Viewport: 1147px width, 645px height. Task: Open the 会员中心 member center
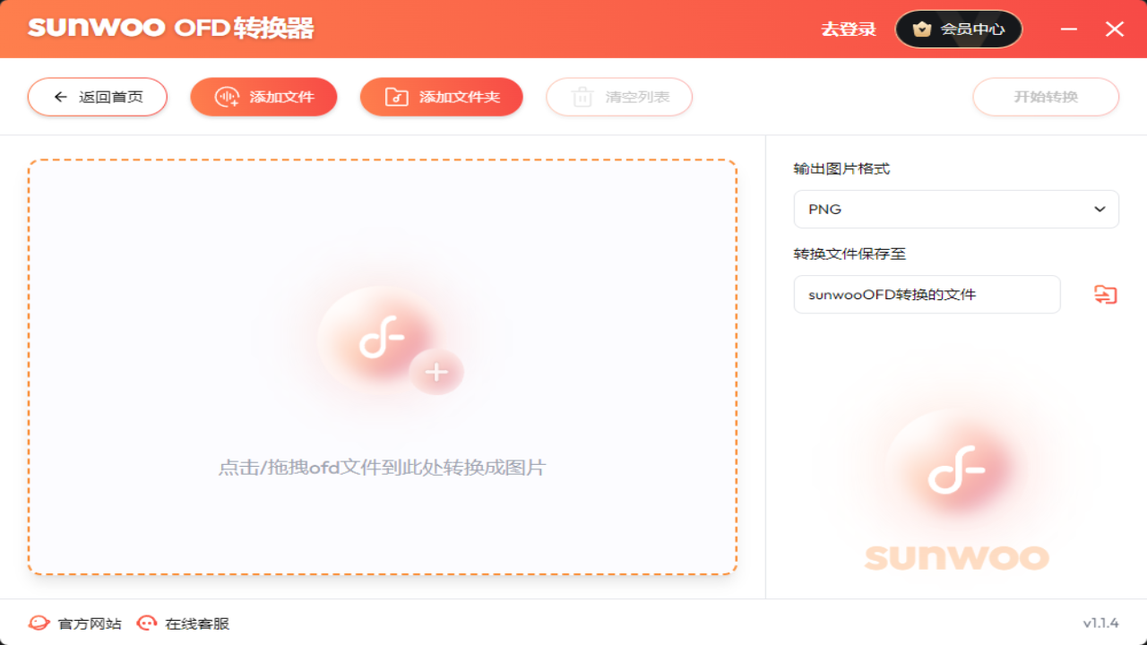(x=958, y=28)
